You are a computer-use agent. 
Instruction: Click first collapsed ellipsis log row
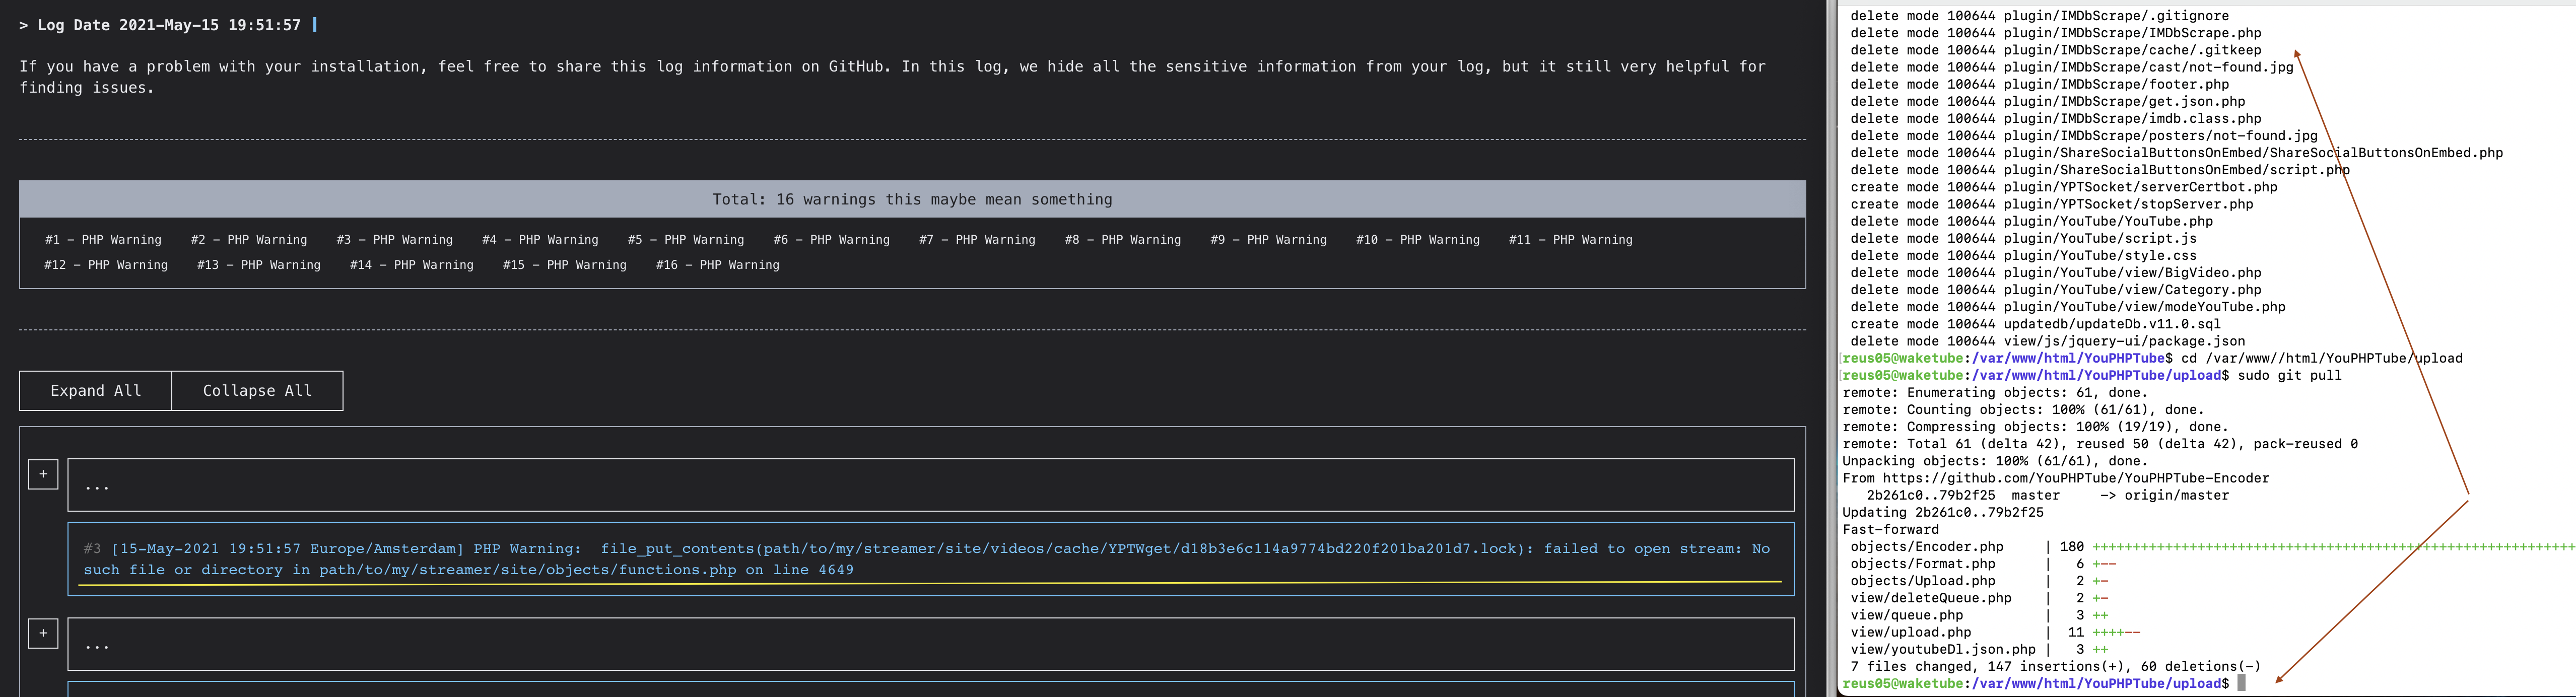click(x=930, y=486)
